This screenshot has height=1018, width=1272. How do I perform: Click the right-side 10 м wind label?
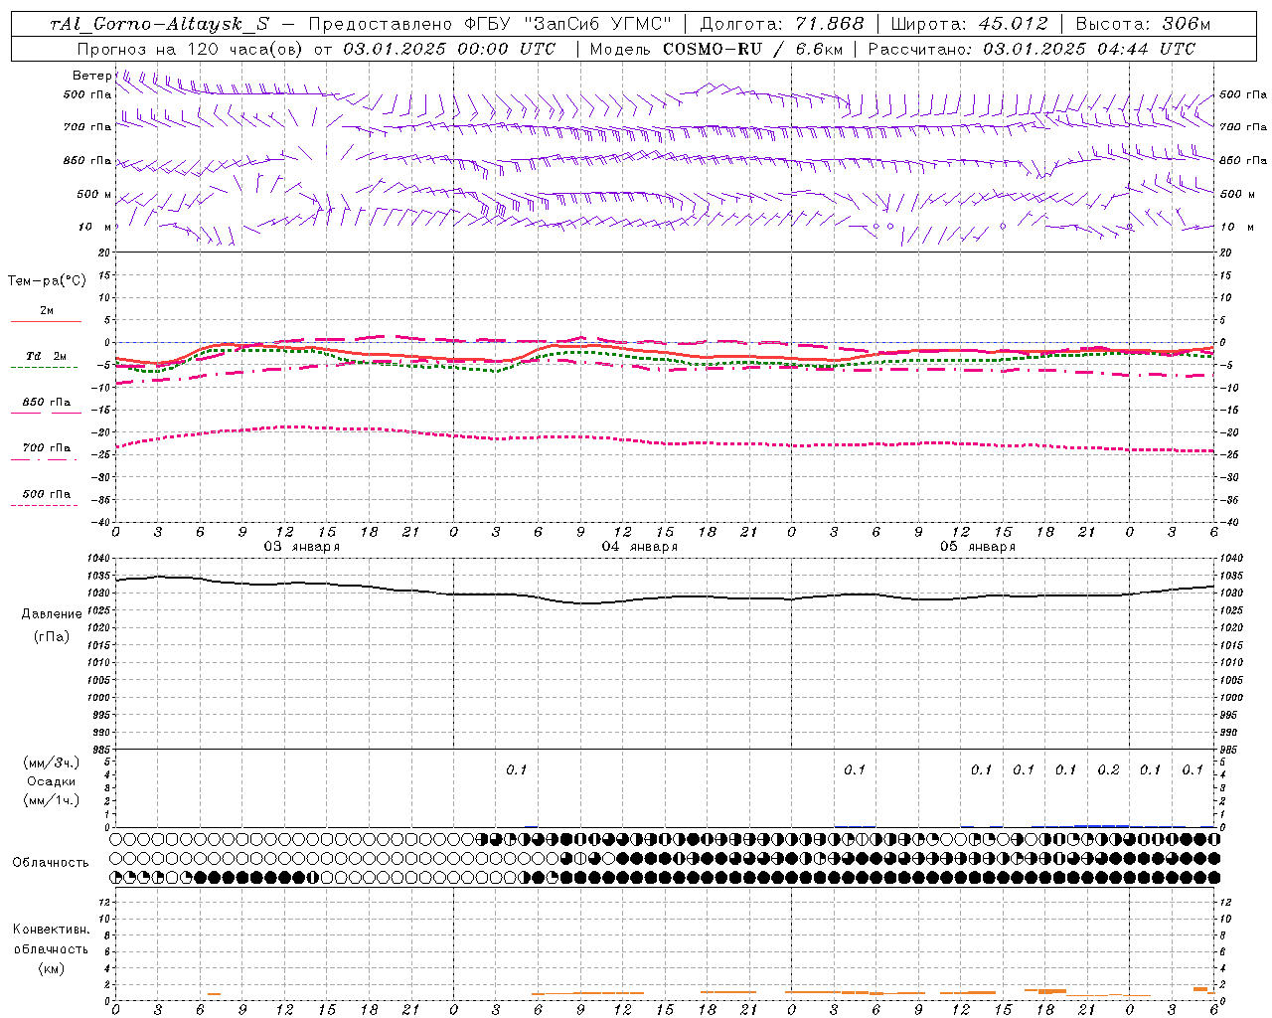point(1237,227)
